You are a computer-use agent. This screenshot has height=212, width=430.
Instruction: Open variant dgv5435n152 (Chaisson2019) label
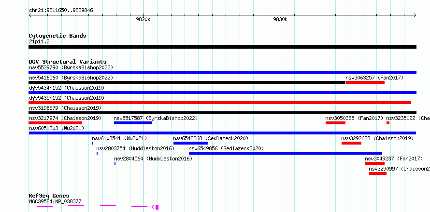click(67, 98)
